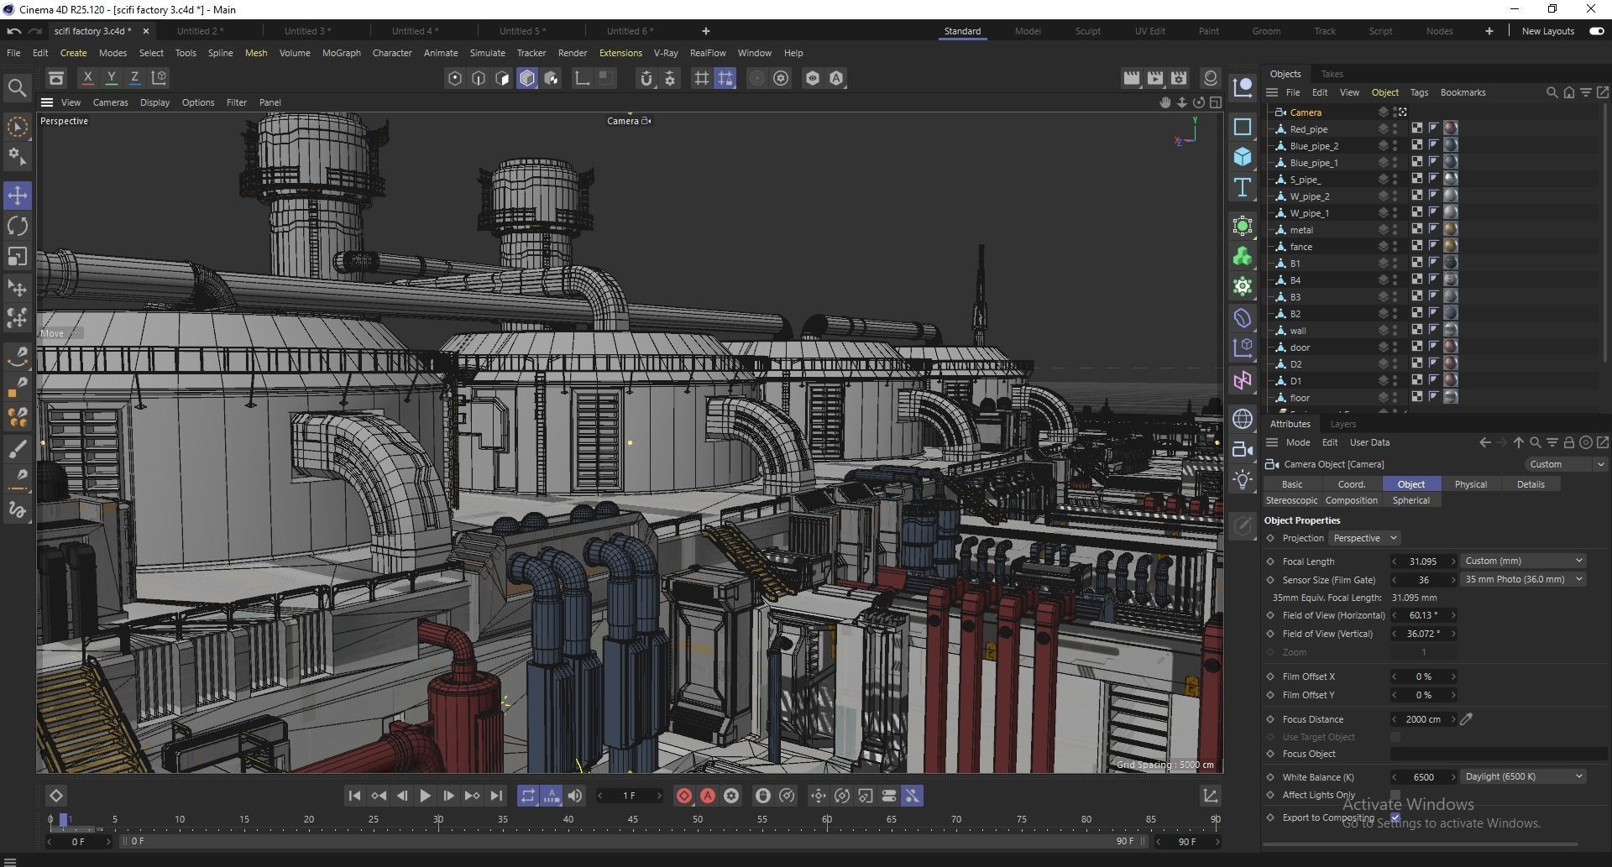
Task: Click the metal object's material tag
Action: [x=1450, y=229]
